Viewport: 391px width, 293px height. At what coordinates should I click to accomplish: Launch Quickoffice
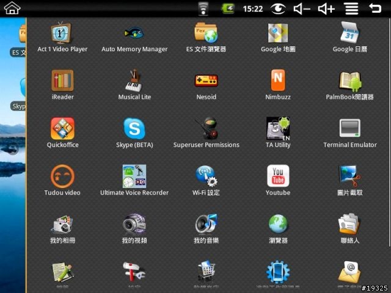pyautogui.click(x=62, y=132)
